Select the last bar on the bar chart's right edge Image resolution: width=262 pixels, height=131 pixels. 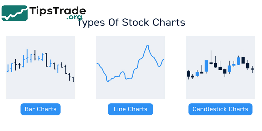(73, 79)
